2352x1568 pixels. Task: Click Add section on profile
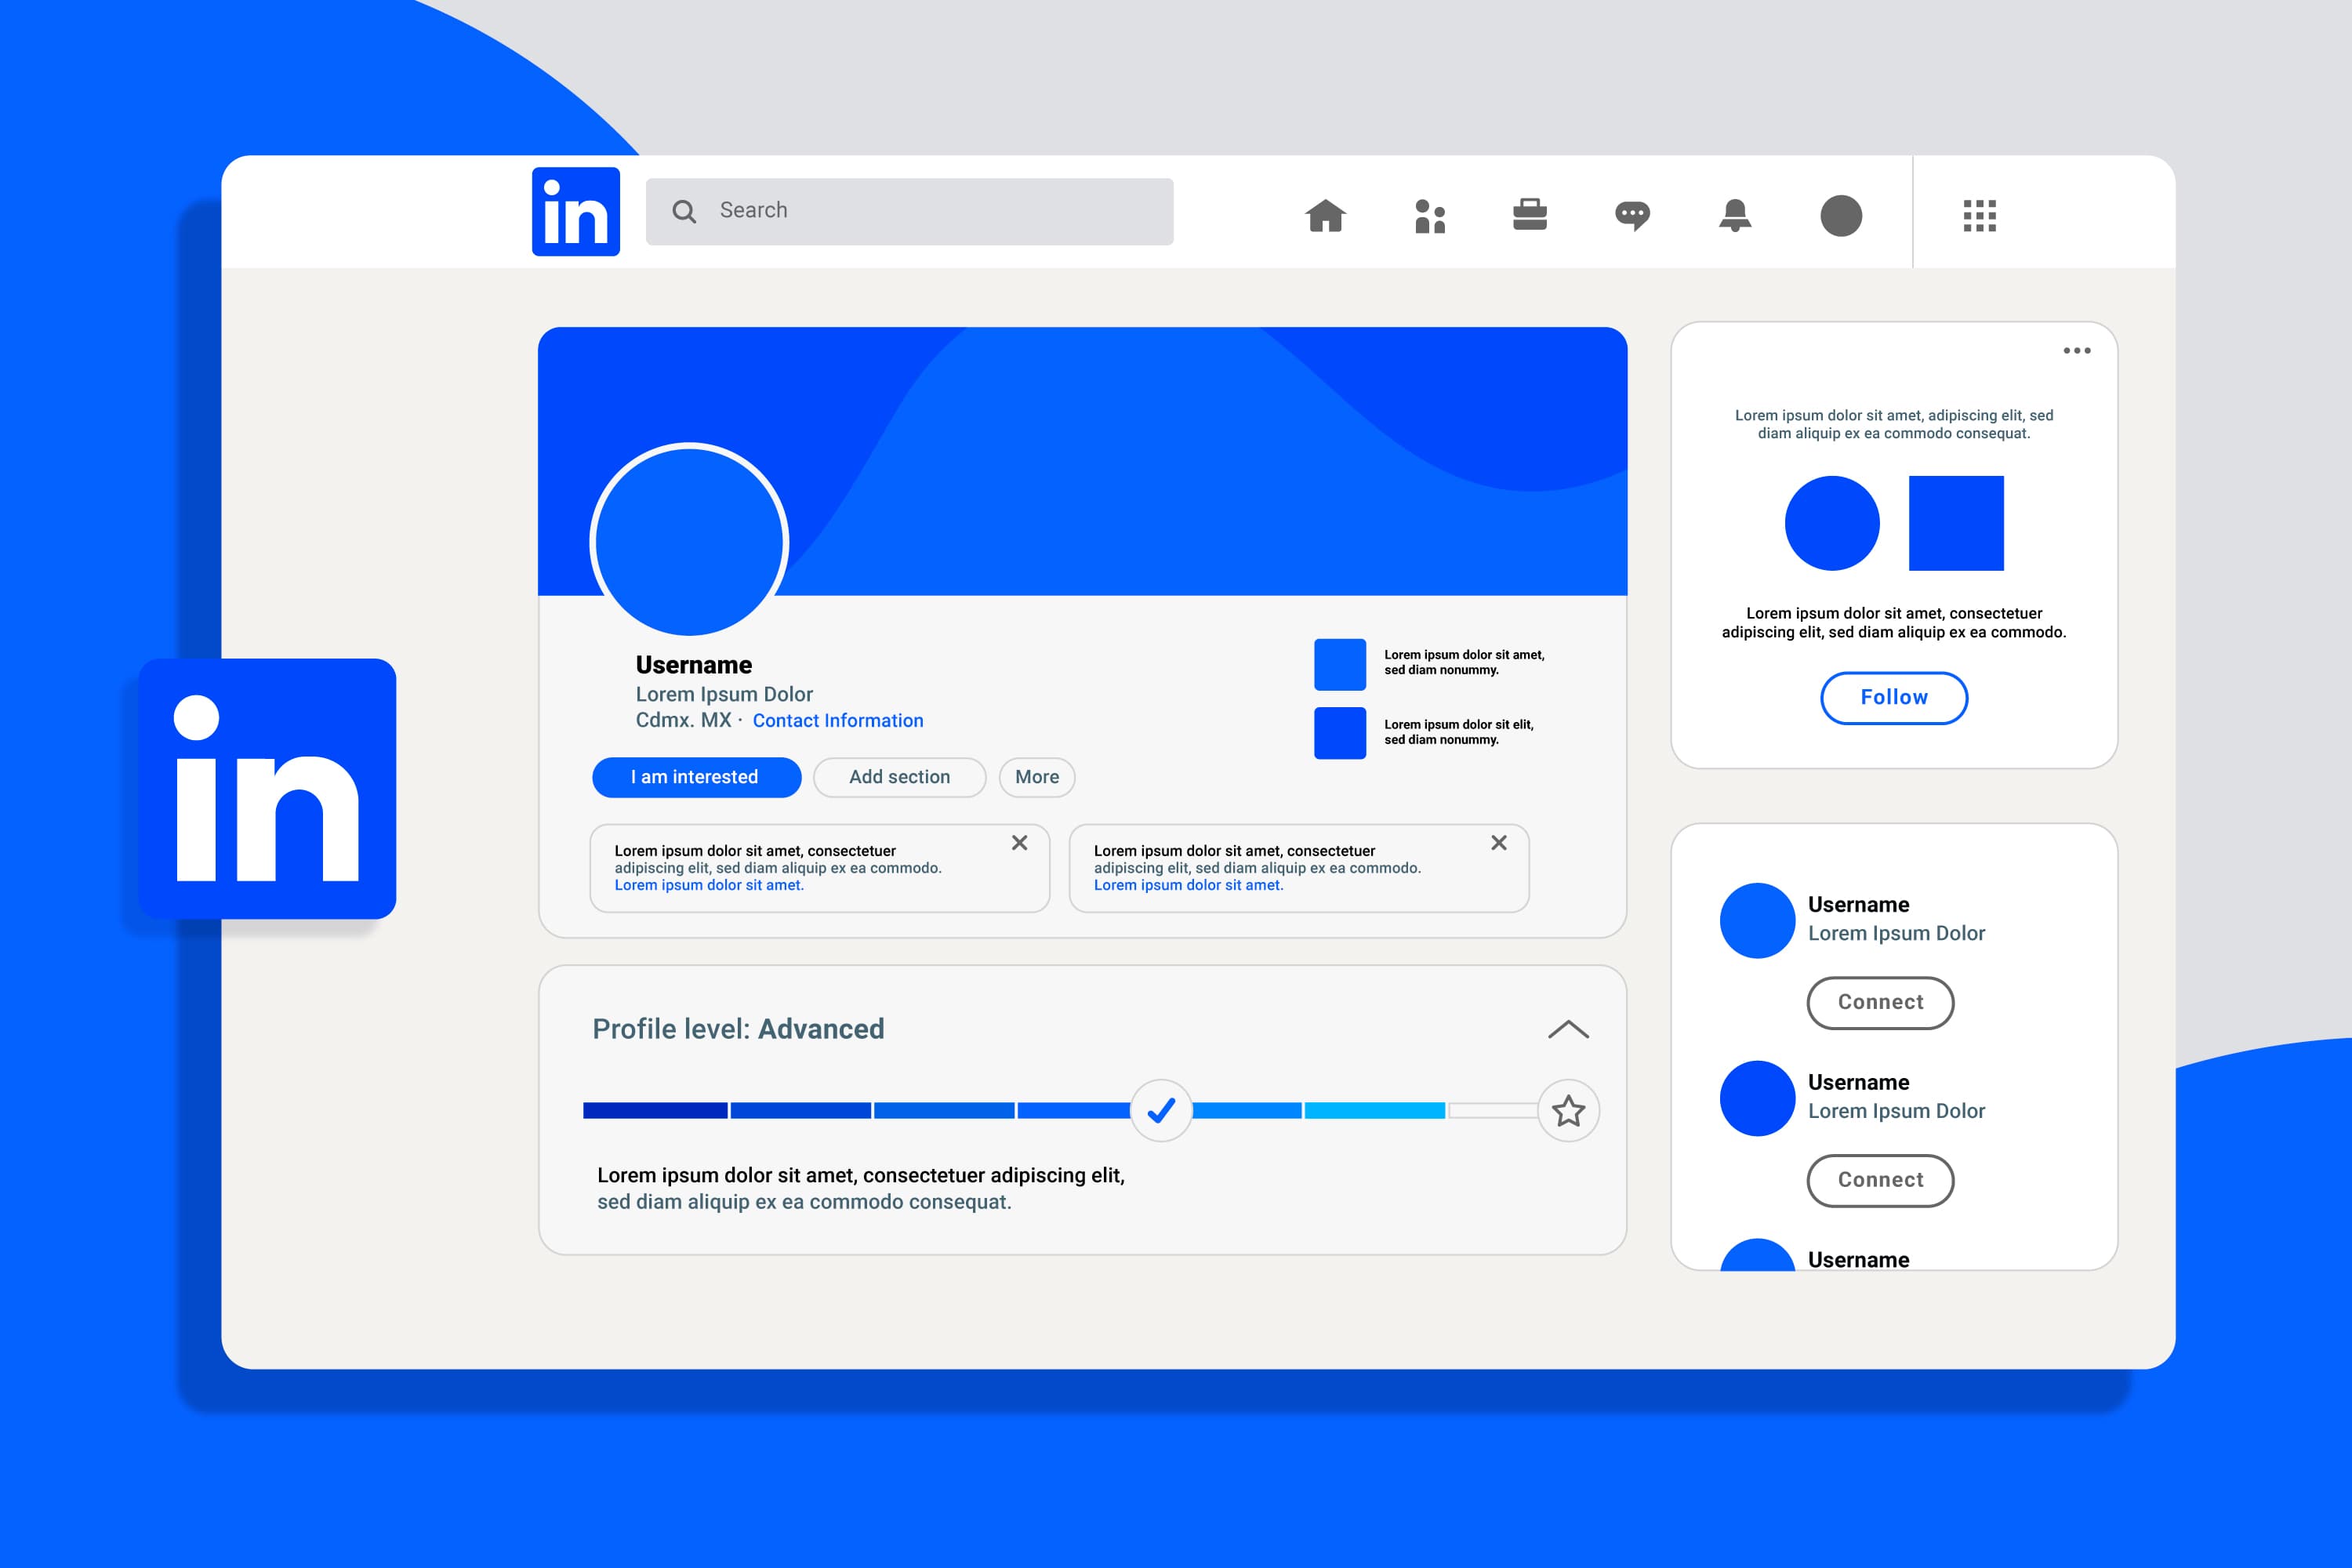pos(898,777)
